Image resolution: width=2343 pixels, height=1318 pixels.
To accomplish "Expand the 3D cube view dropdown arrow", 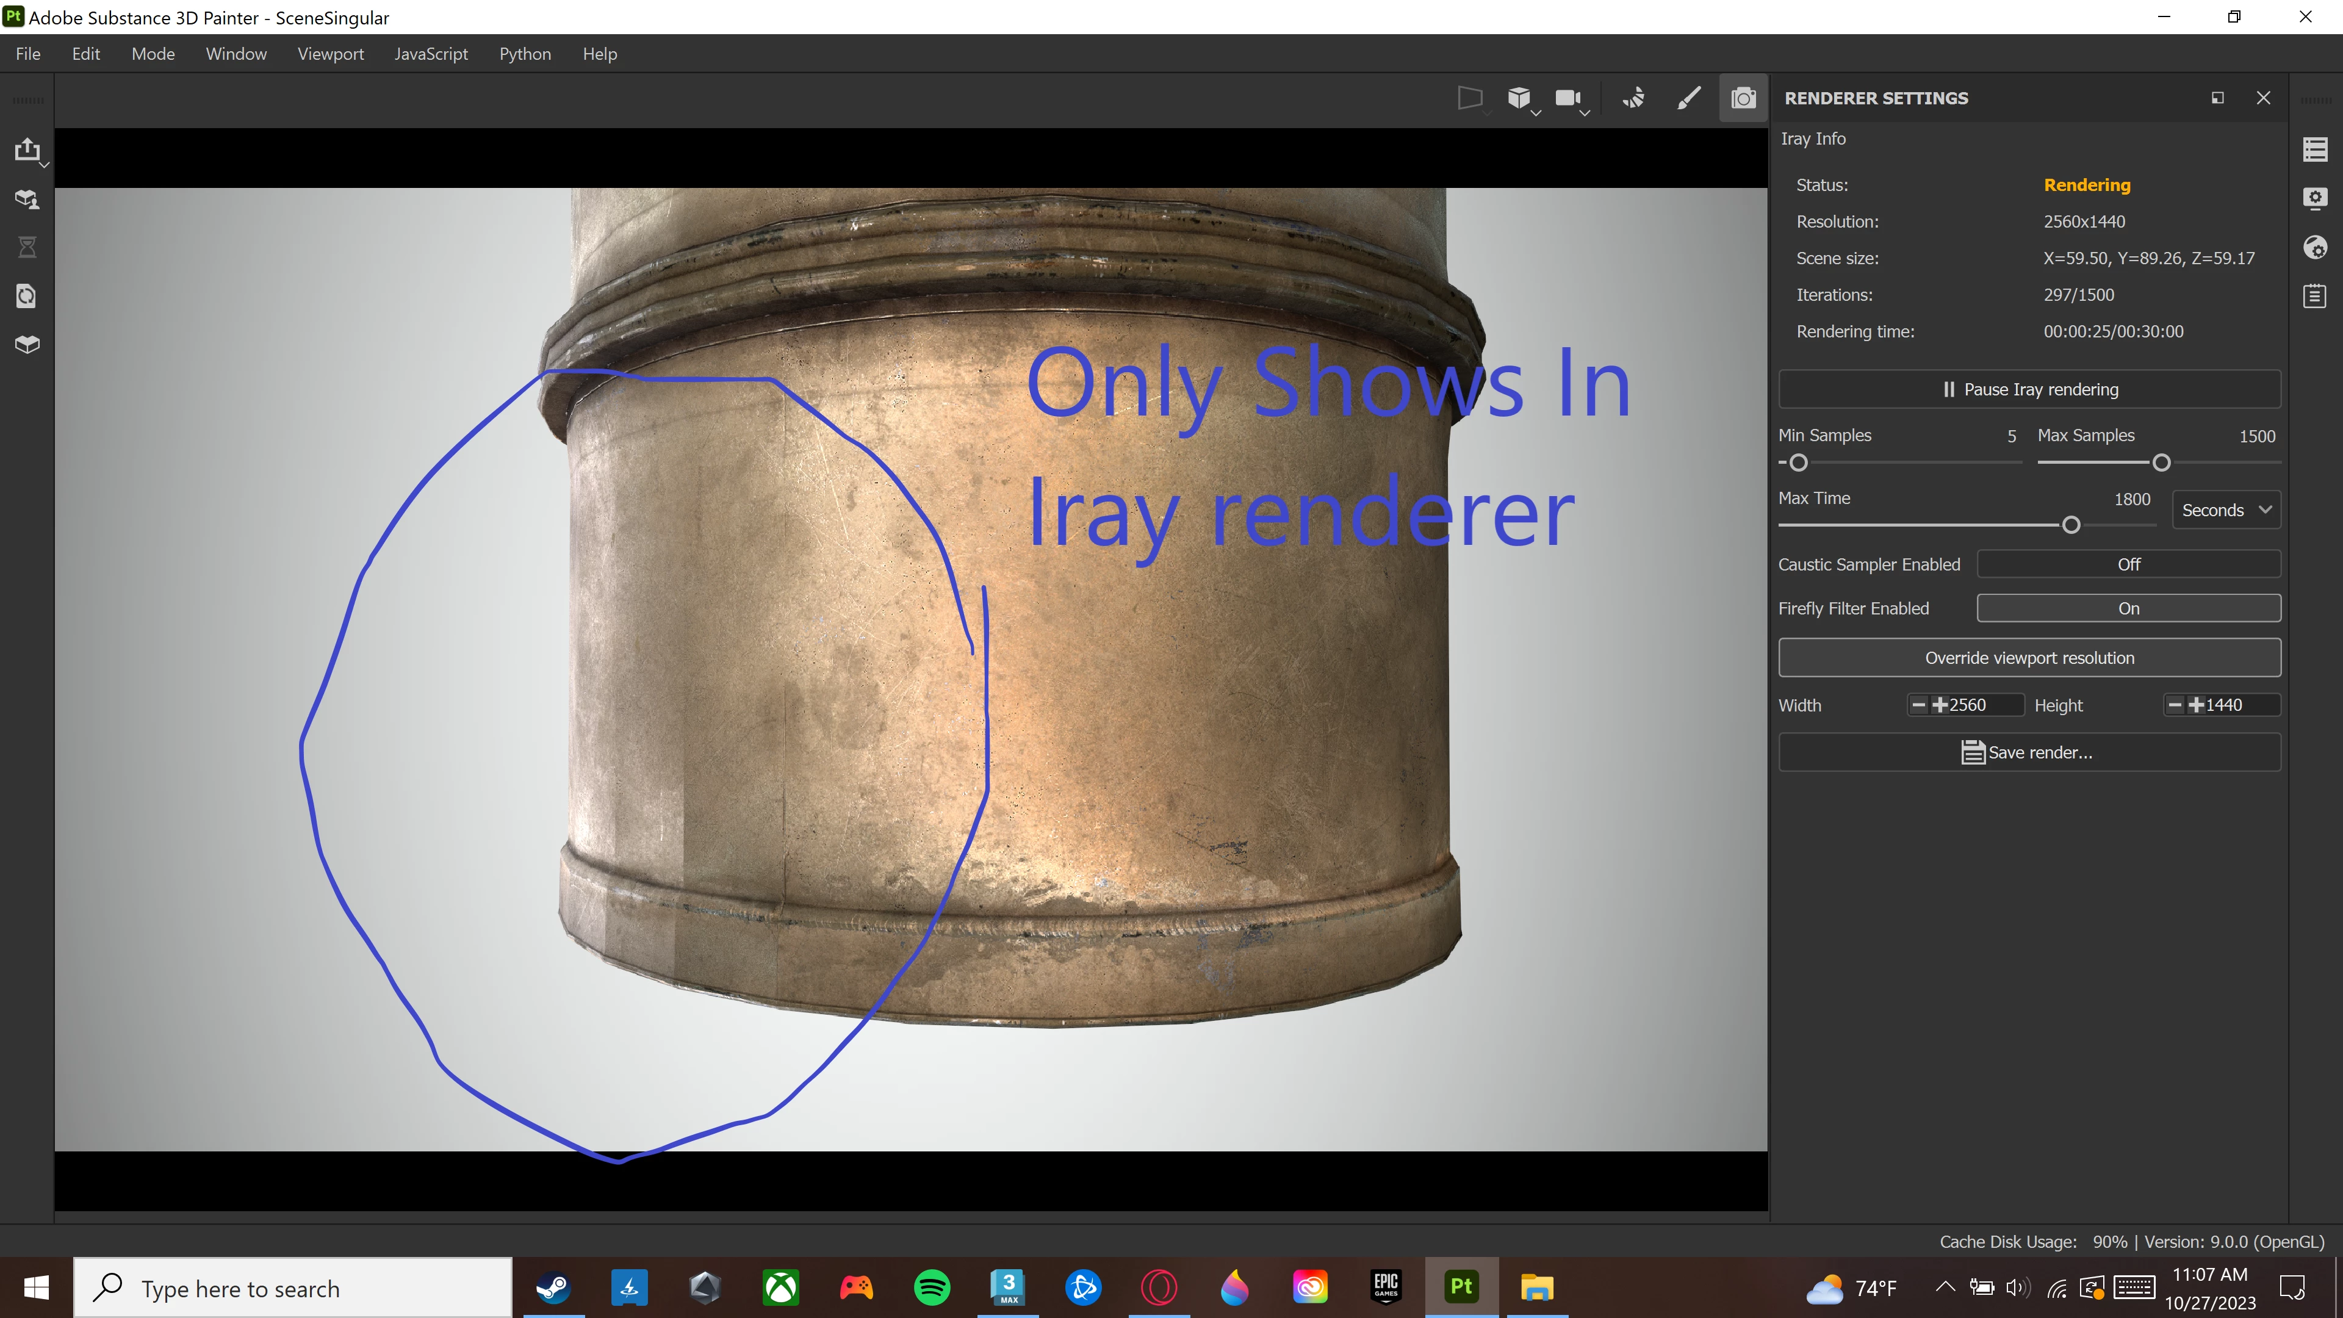I will point(1536,113).
